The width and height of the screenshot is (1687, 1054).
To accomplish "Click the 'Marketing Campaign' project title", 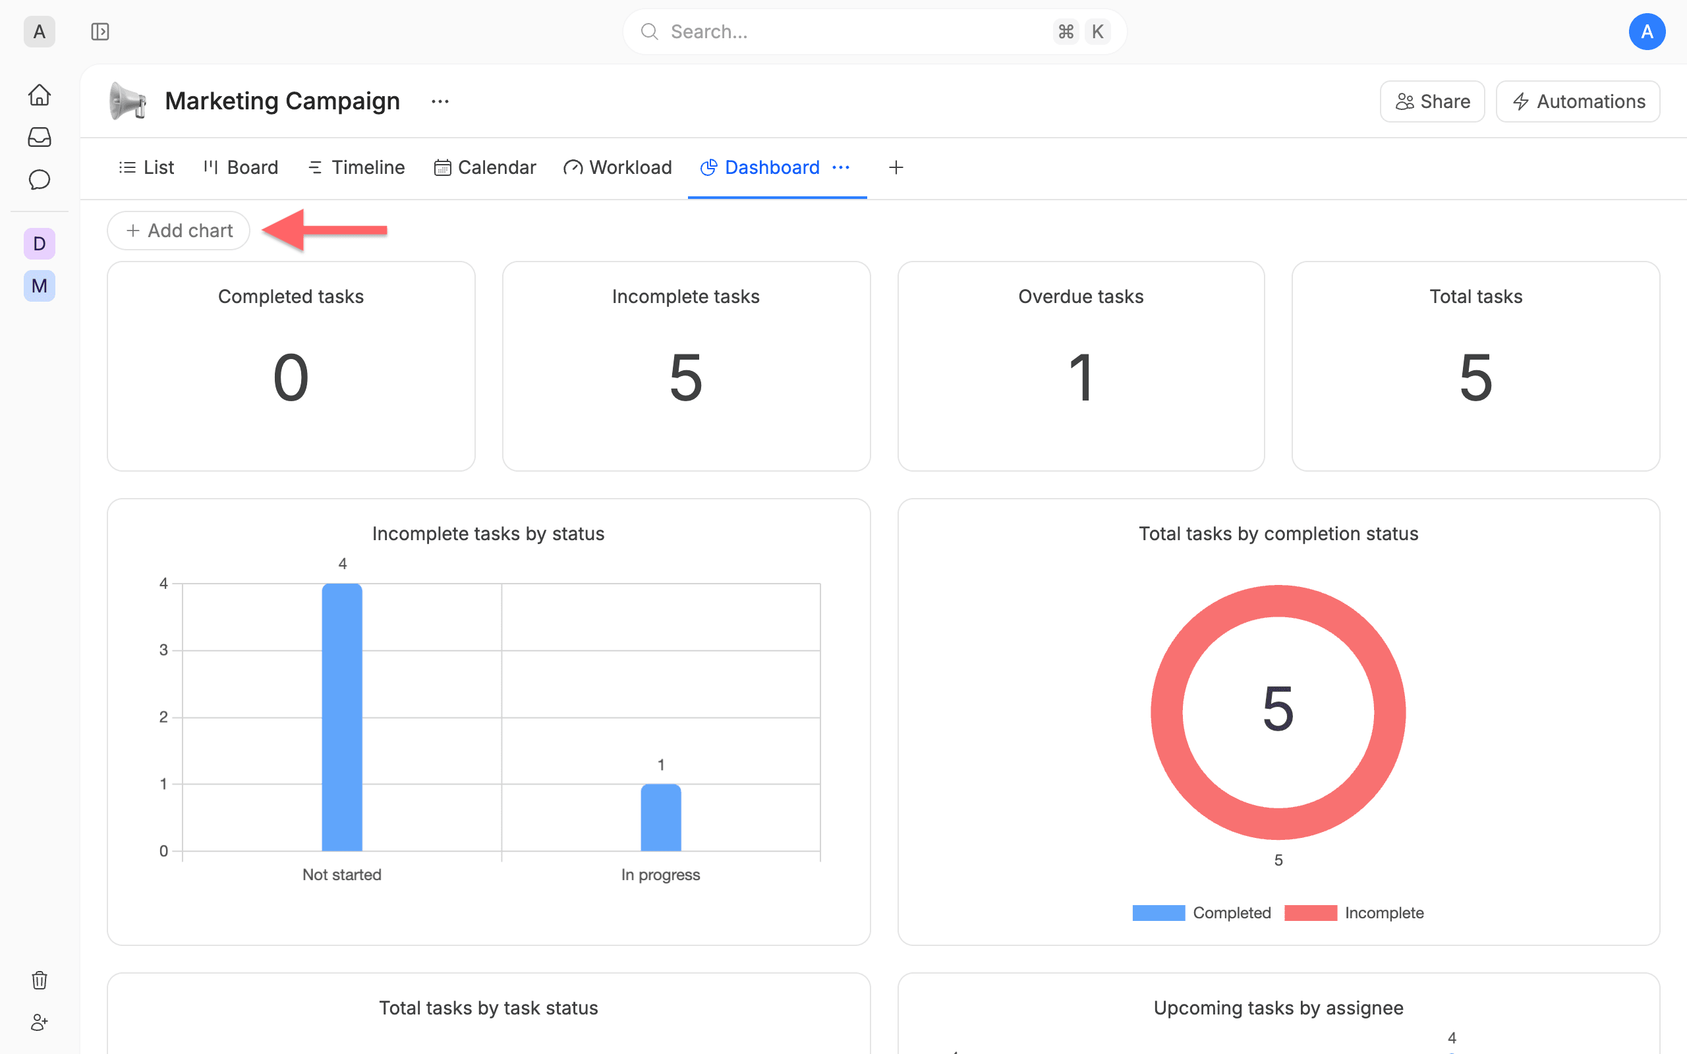I will pos(282,101).
